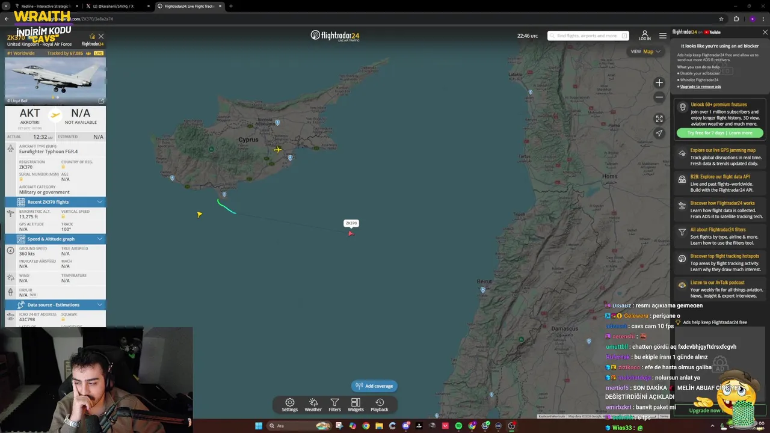Screen dimensions: 770x433
Task: Close the ad blocker side panel
Action: 765,32
